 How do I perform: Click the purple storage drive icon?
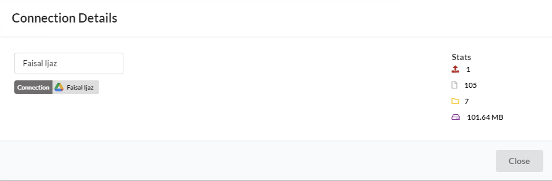click(456, 117)
